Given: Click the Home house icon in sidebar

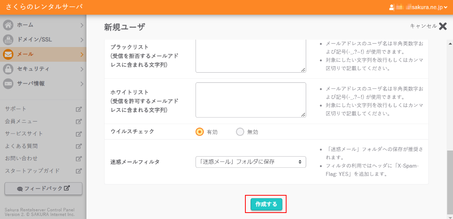Looking at the screenshot, I should click(x=8, y=25).
